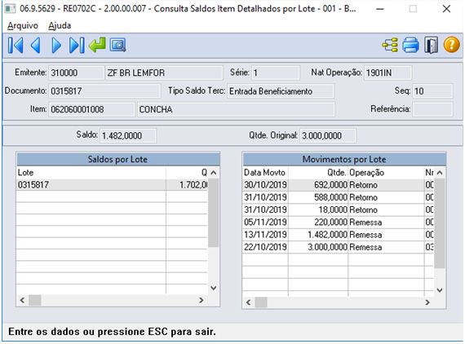
Task: Click Operação column header
Action: click(386, 173)
